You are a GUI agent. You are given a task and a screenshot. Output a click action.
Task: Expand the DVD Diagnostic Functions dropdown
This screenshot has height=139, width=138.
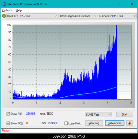[x=78, y=16]
